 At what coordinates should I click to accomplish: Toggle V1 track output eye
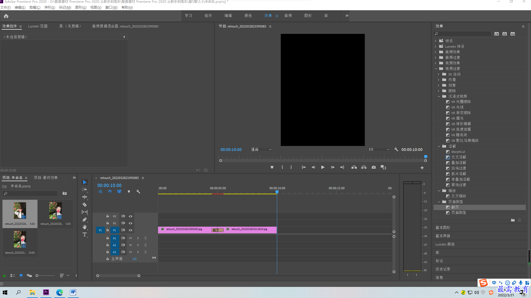coord(130,230)
